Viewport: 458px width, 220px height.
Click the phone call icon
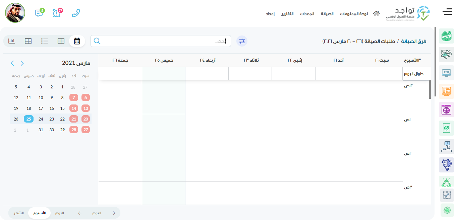point(76,13)
